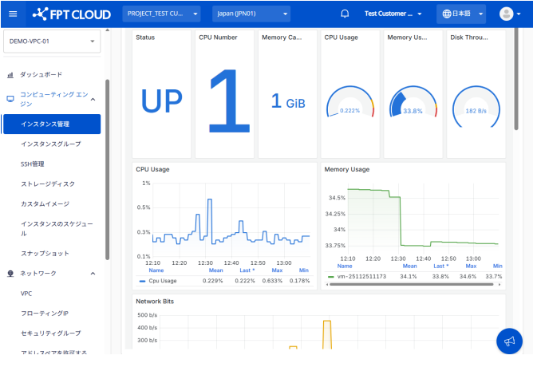
Task: Click the network globe icon in sidebar
Action: pyautogui.click(x=10, y=274)
